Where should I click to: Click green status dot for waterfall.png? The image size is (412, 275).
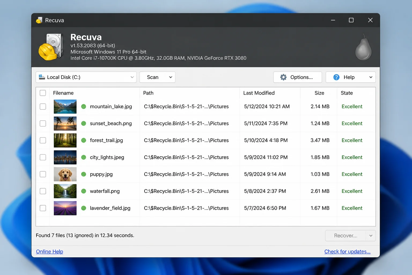click(84, 191)
